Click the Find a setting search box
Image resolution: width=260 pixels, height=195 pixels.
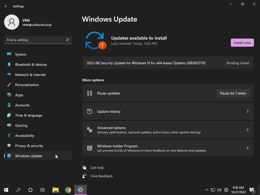tap(38, 40)
